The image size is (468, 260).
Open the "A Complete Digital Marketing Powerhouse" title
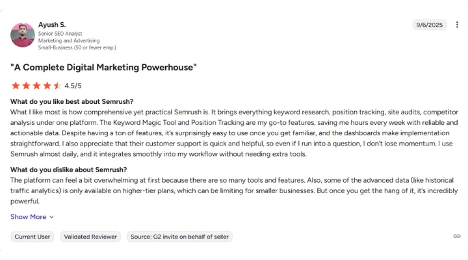tap(103, 67)
